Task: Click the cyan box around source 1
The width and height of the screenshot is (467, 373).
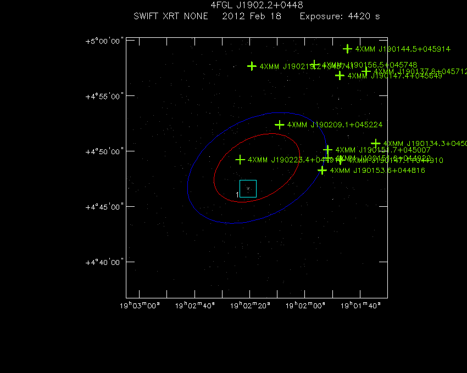Action: (x=248, y=189)
